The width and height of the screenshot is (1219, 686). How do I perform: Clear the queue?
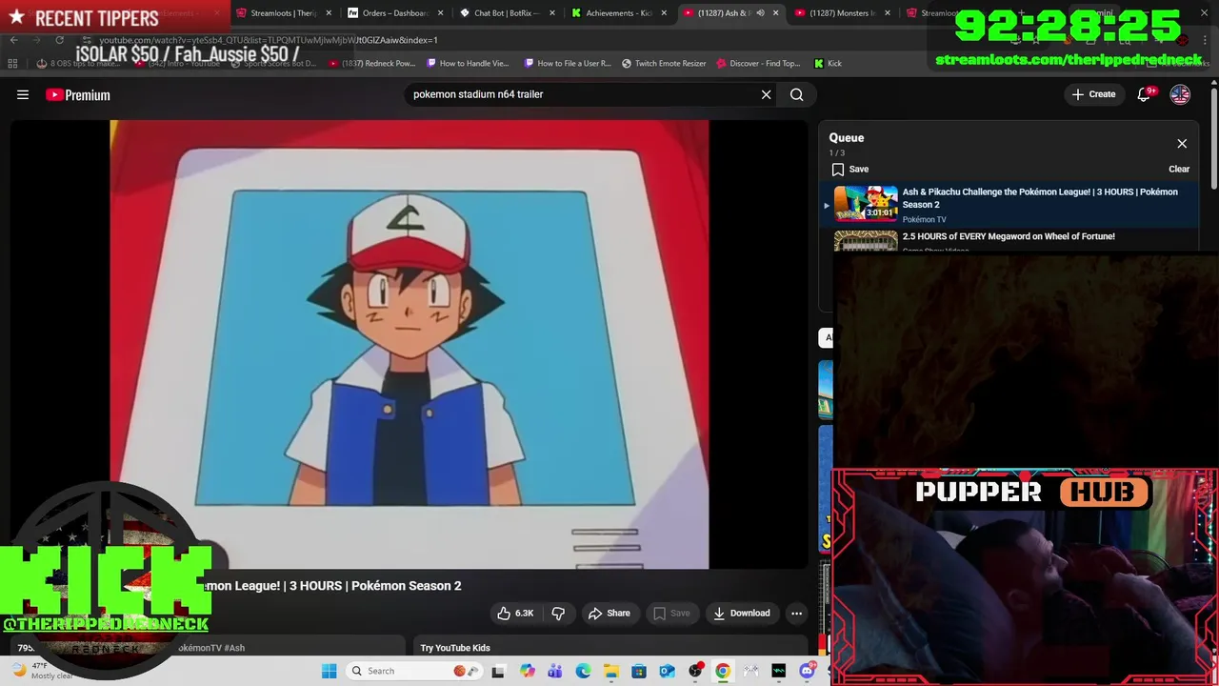pos(1179,169)
